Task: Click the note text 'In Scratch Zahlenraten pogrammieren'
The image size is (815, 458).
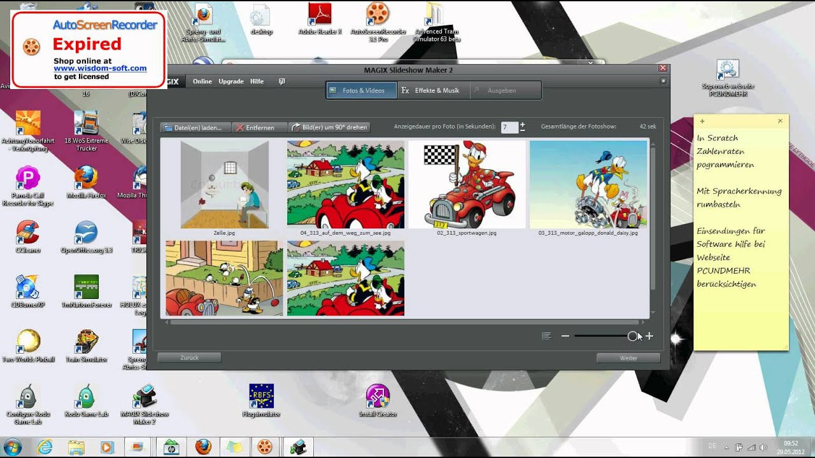Action: (725, 151)
